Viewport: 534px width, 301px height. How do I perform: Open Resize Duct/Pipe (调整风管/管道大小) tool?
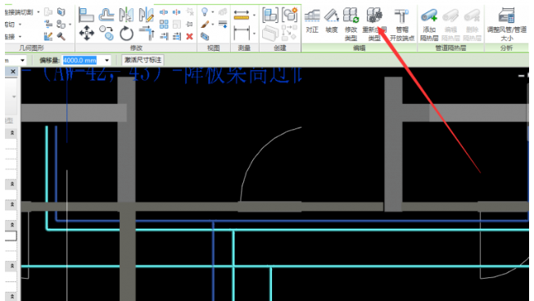pos(506,25)
